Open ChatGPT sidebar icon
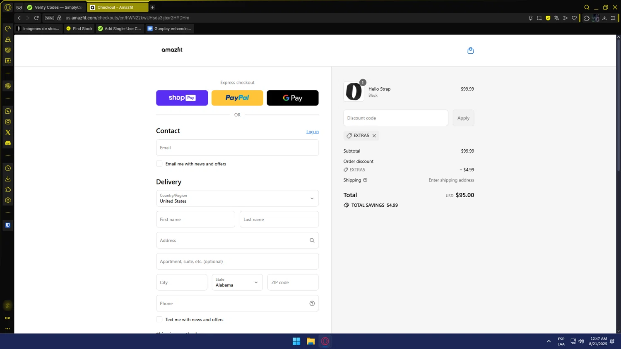Viewport: 621px width, 349px height. (x=8, y=86)
